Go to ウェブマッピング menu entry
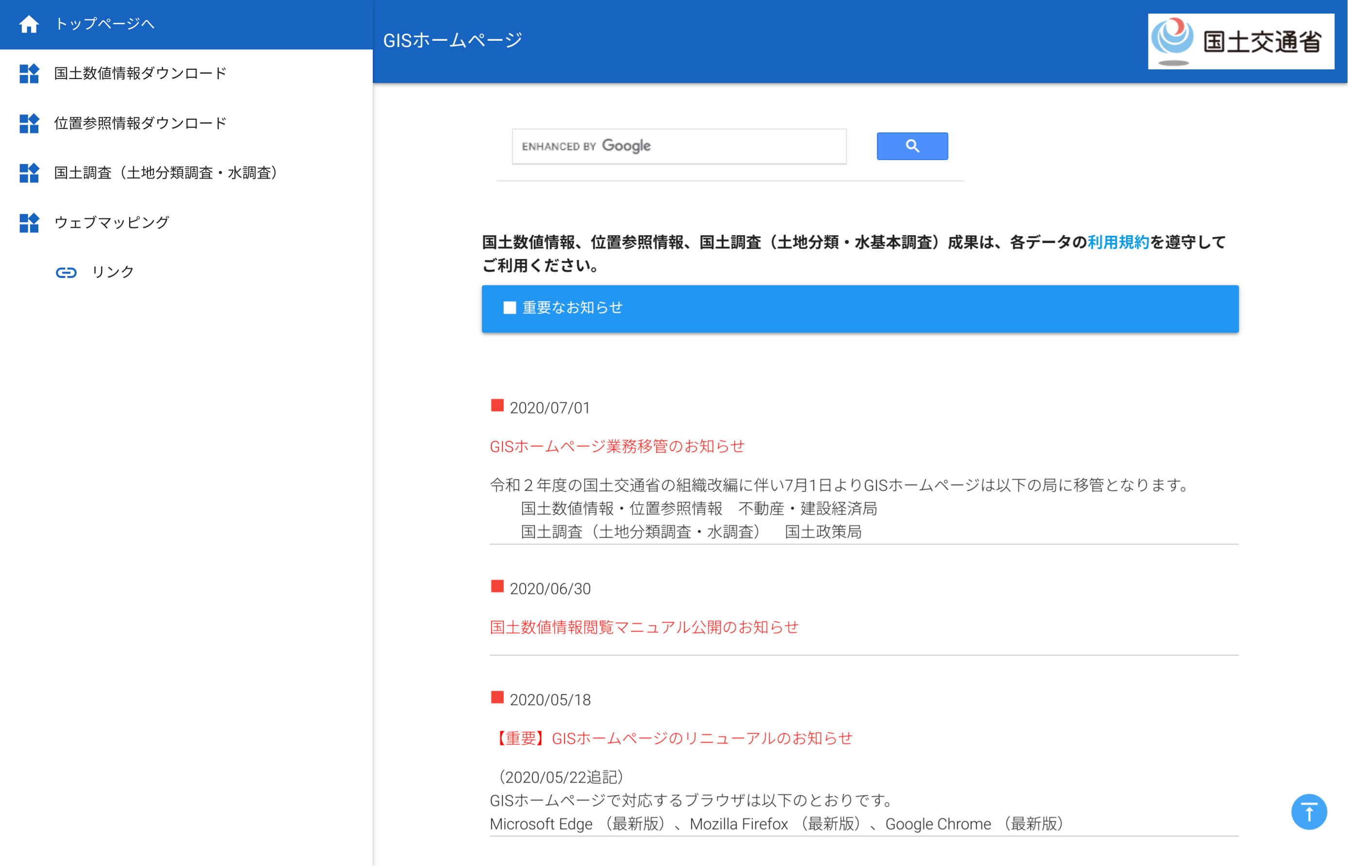Viewport: 1348px width, 866px height. point(111,223)
